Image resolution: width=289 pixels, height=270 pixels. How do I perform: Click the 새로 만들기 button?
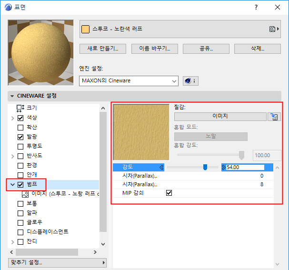[103, 49]
